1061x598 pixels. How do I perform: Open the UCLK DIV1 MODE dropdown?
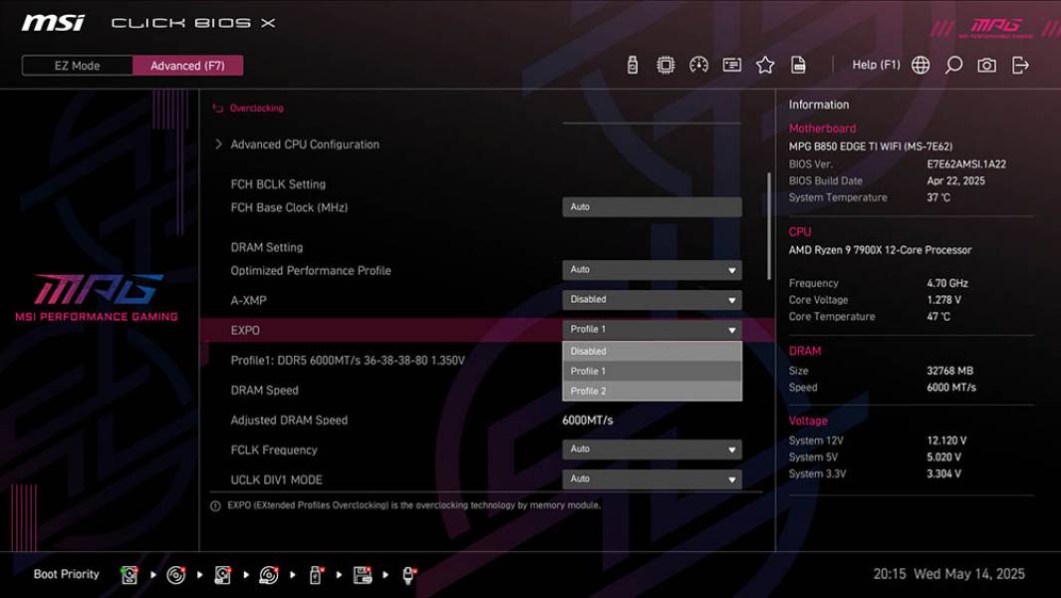pos(652,478)
